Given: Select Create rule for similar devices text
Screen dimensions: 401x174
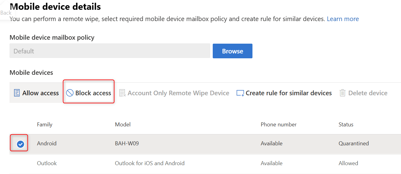Looking at the screenshot, I should tap(289, 93).
